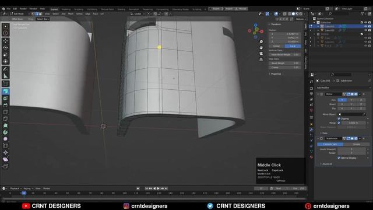Toggle Merge checkbox in Mirror modifier
373x210 pixels.
(339, 123)
